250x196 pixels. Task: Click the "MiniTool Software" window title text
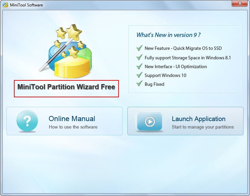coord(26,5)
